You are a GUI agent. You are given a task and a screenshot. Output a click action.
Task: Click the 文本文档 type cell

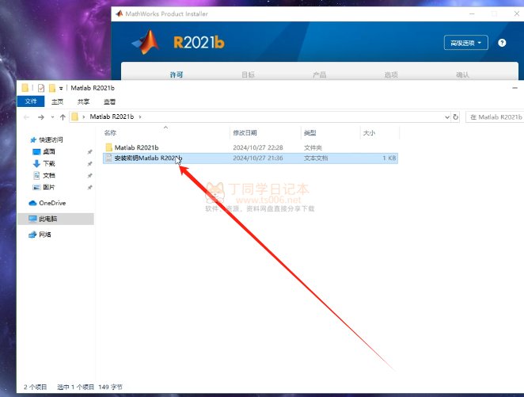[x=316, y=158]
